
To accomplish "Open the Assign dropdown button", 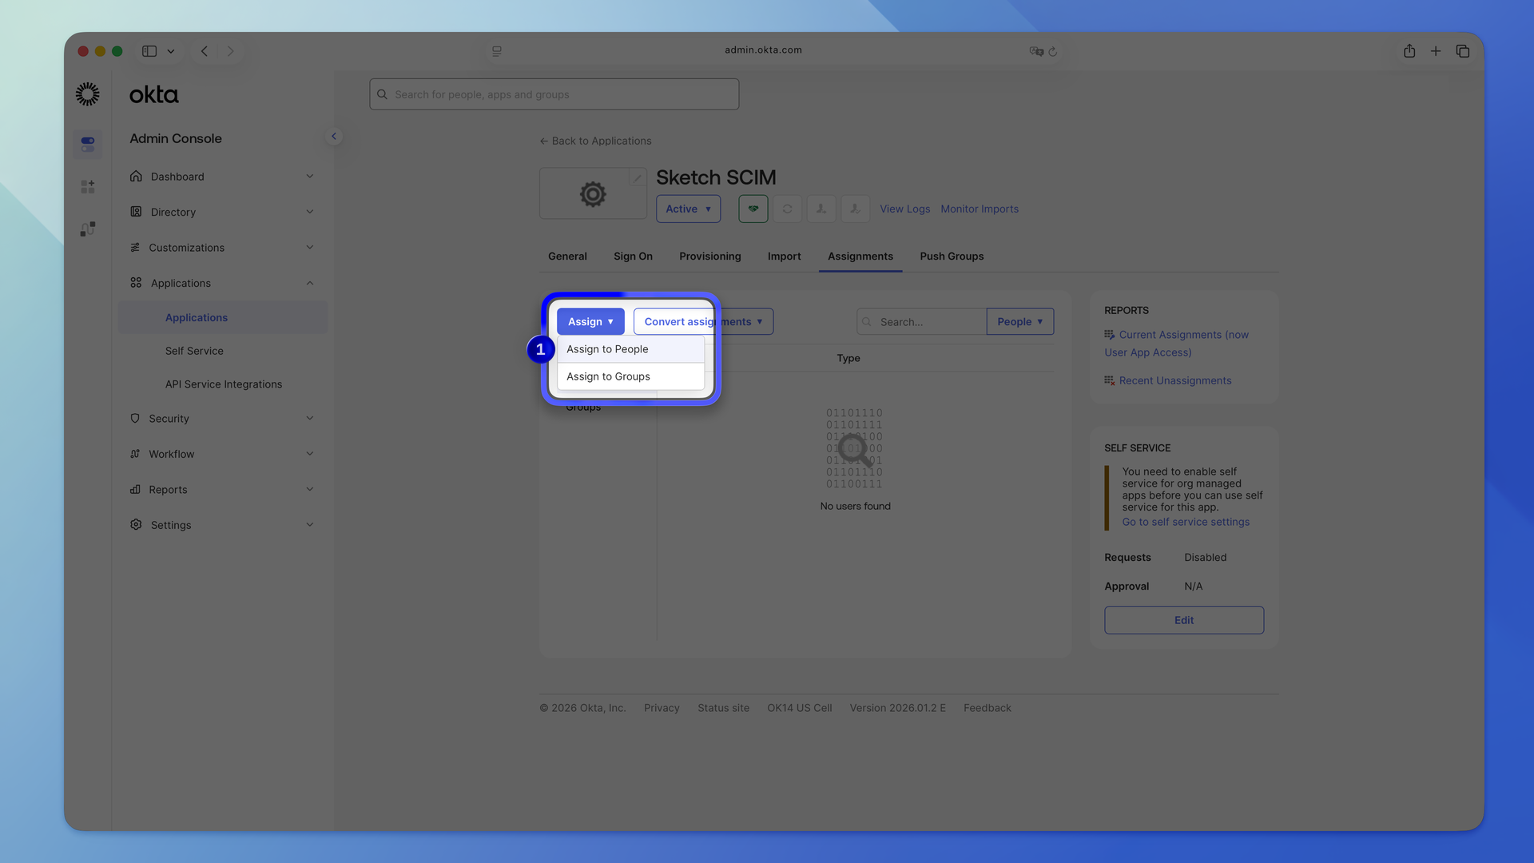I will click(x=590, y=321).
